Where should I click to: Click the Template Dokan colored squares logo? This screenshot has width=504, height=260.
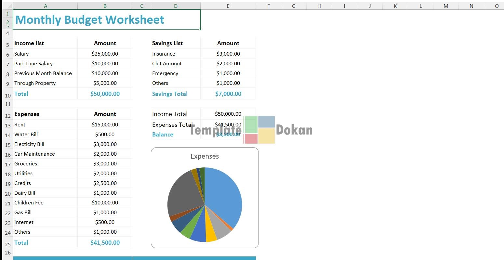coord(259,130)
